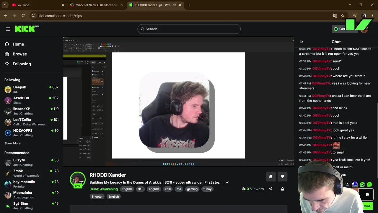The height and width of the screenshot is (213, 378).
Task: Open the emoji picker in chat
Action: 367,194
